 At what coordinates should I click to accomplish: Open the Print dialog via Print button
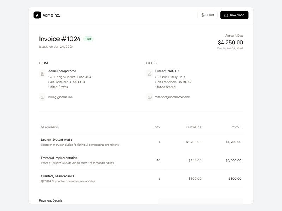[208, 15]
